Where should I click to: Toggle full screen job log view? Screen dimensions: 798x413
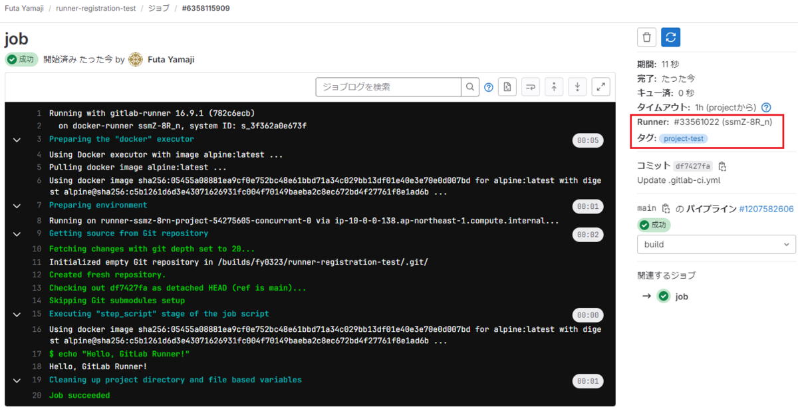601,87
